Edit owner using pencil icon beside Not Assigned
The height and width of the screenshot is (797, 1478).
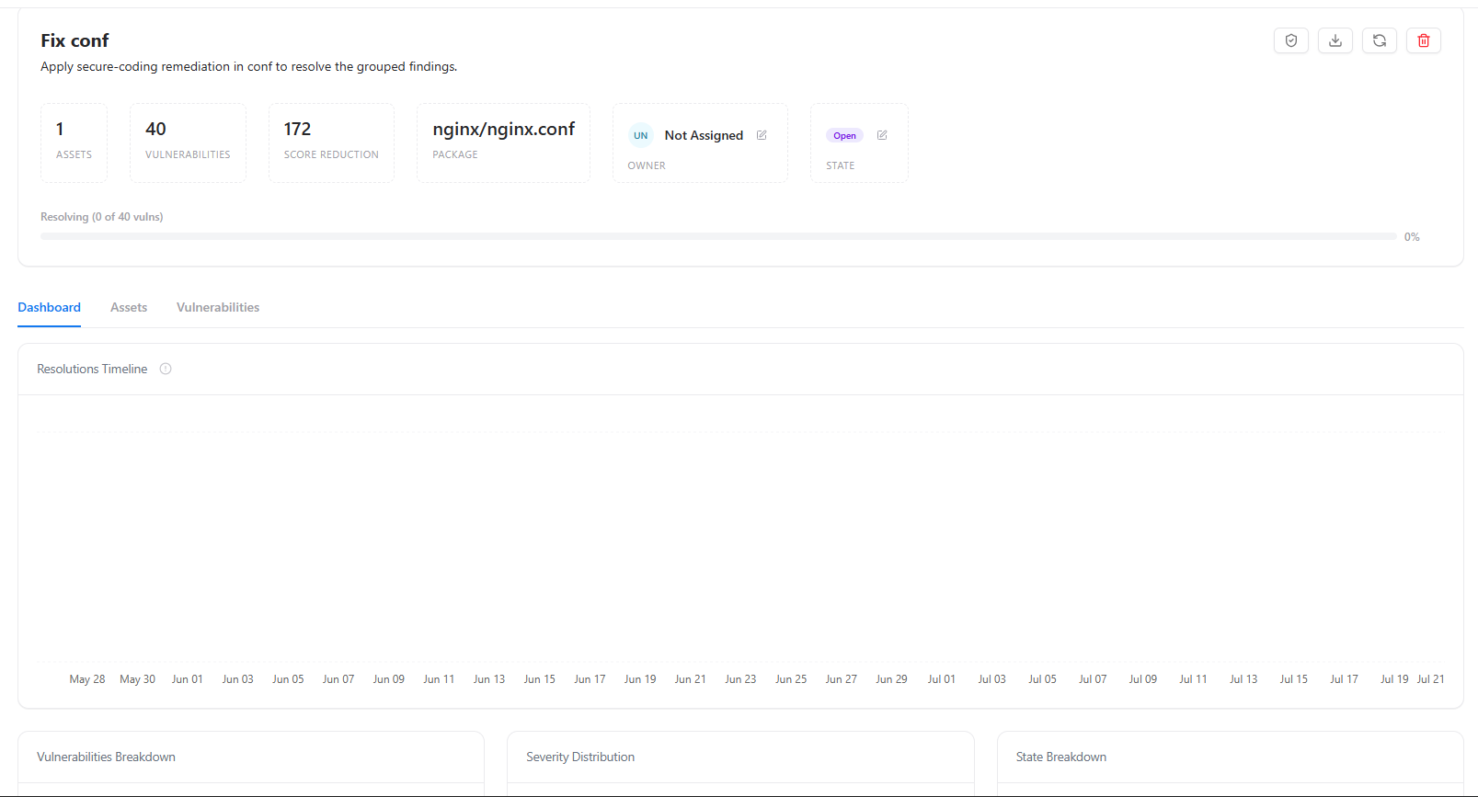click(762, 135)
